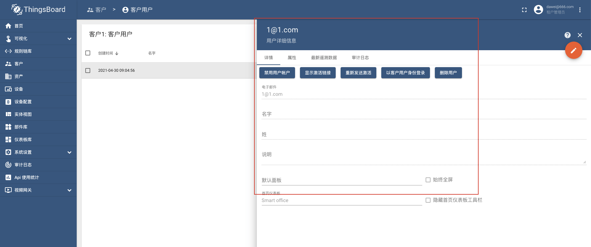The width and height of the screenshot is (591, 247).
Task: Close the user details panel
Action: tap(580, 35)
